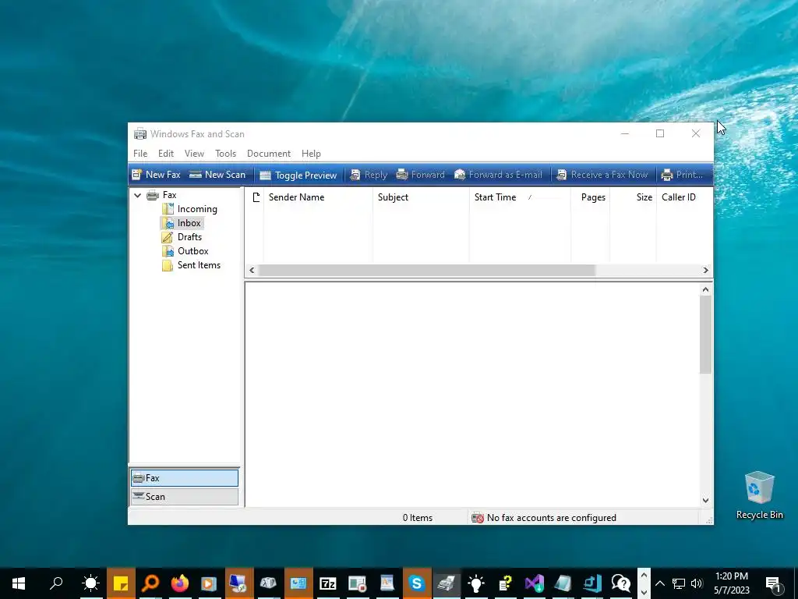The width and height of the screenshot is (798, 599).
Task: Click horizontal scrollbar left arrow
Action: 252,271
